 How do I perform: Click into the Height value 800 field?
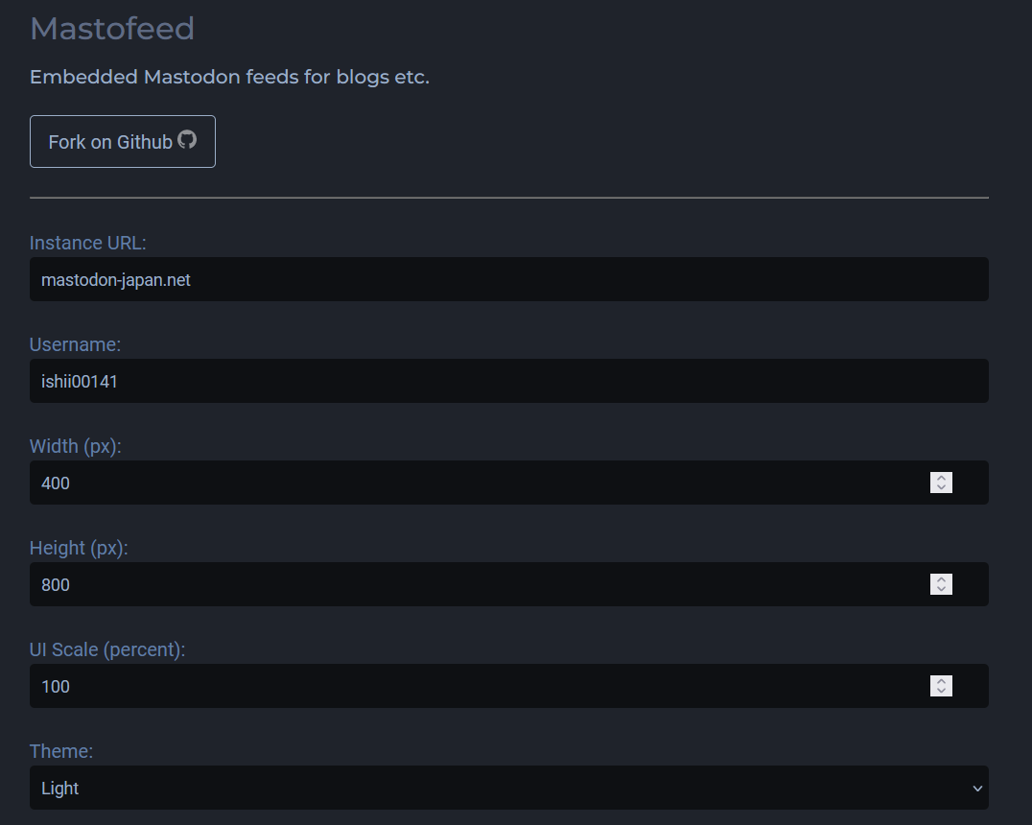coord(508,584)
